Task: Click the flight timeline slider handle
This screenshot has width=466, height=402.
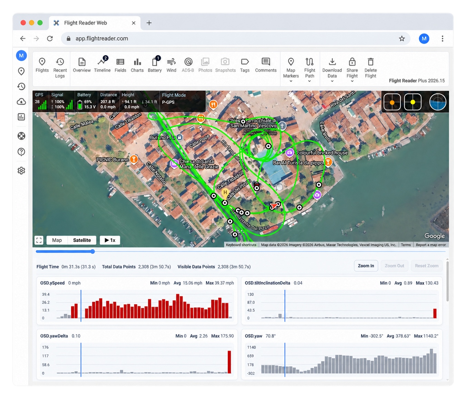Action: 93,252
